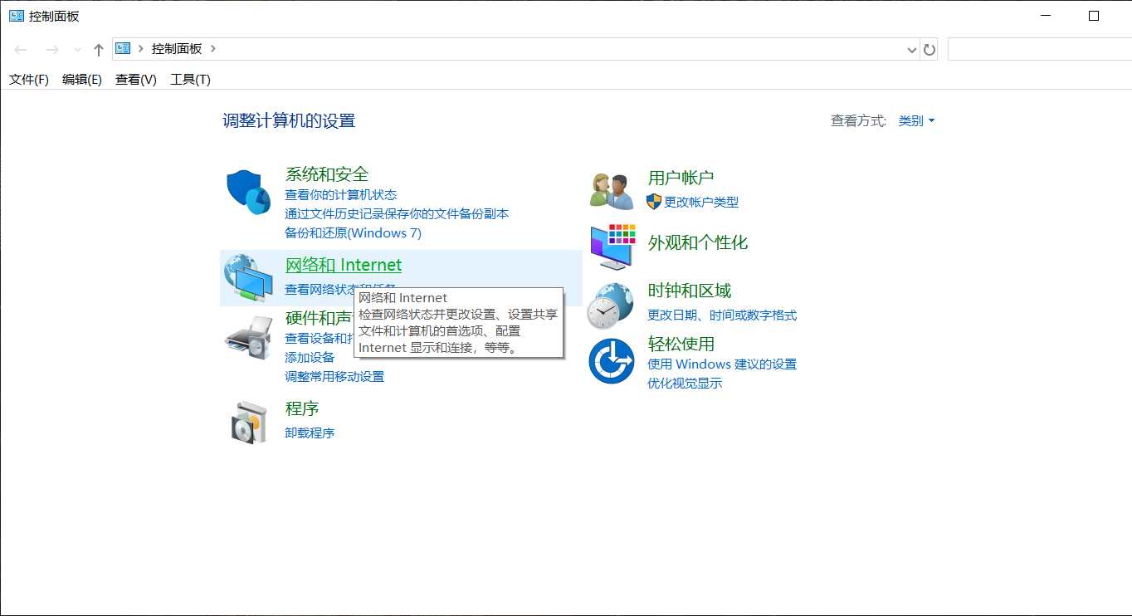The height and width of the screenshot is (616, 1132).
Task: Open 调整常用移动设置 link
Action: click(334, 376)
